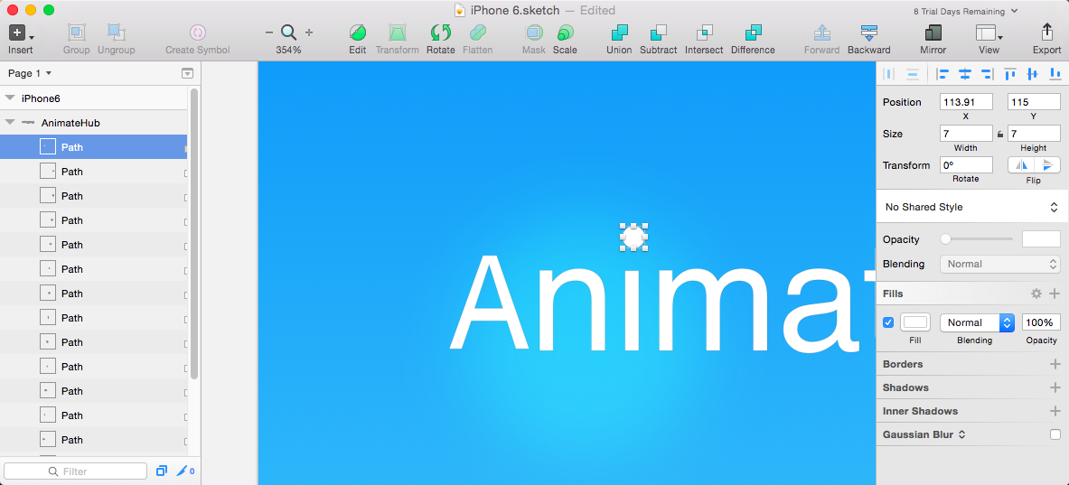Add a new inner shadow

coord(1055,411)
